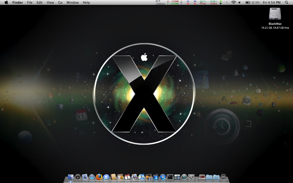Click the temperature and fan rpm readout

click(160, 3)
